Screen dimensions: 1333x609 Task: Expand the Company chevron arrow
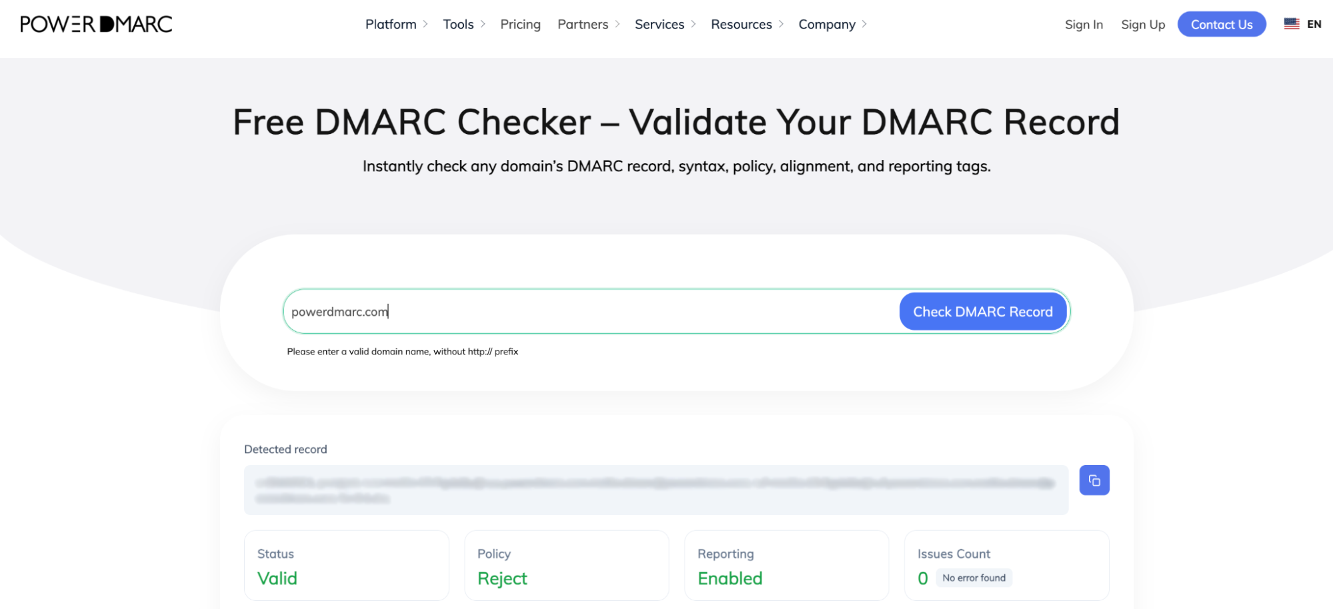(864, 24)
